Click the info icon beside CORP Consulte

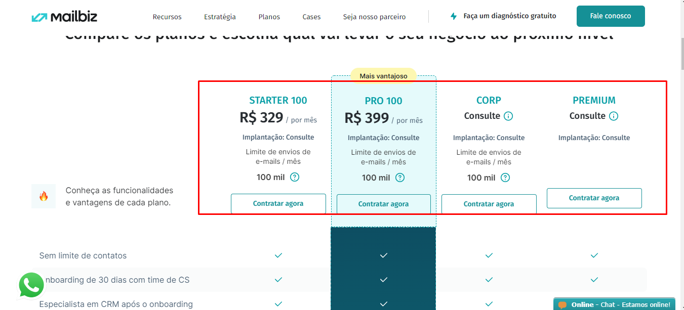[508, 116]
